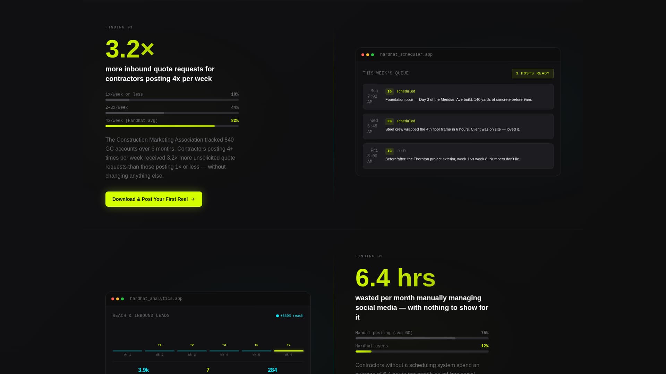Click green window dot in hardhat_scheduler.app
This screenshot has width=666, height=374.
click(x=373, y=55)
